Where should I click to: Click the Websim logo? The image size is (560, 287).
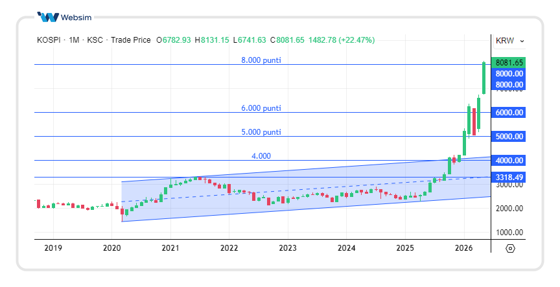click(x=65, y=17)
